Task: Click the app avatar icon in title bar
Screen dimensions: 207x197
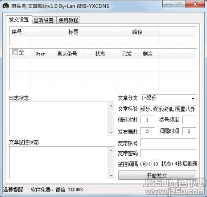Action: pos(6,6)
